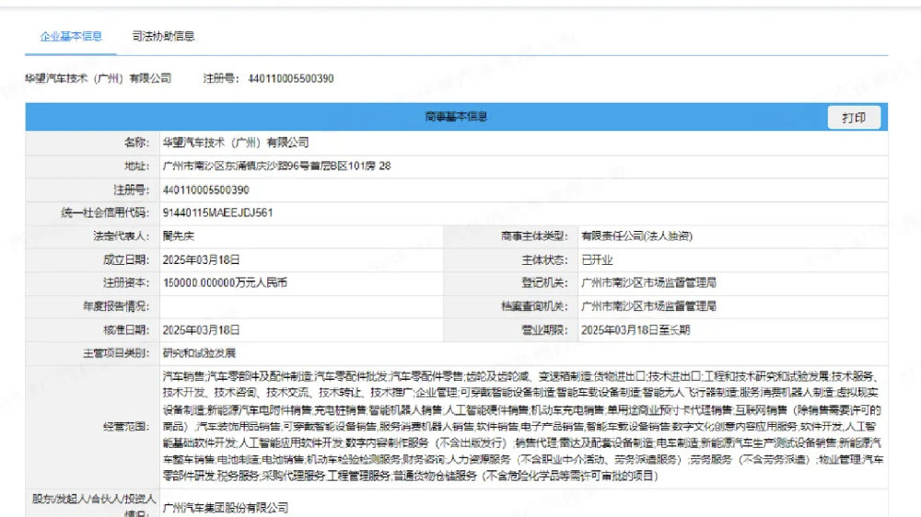Click the 统一社会信用代码 label
This screenshot has height=517, width=921.
click(x=106, y=213)
